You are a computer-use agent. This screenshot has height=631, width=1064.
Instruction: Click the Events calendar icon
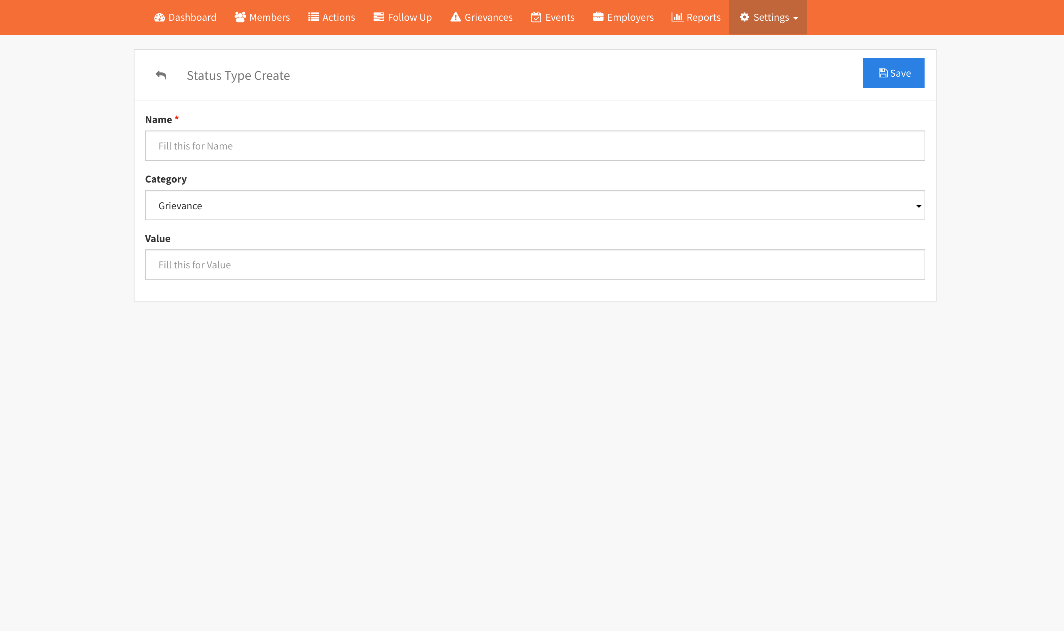pyautogui.click(x=536, y=17)
